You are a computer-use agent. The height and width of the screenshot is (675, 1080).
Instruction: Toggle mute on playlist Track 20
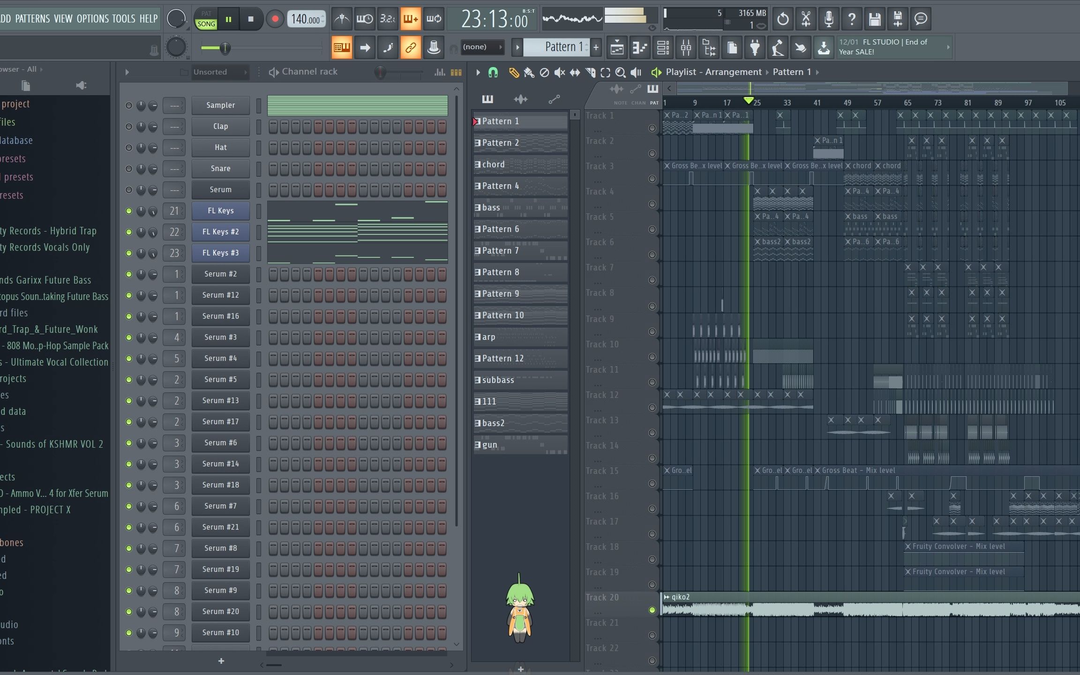pyautogui.click(x=652, y=610)
